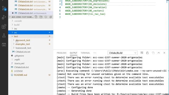
Task: Create a new folder in Explorer
Action: (41, 17)
